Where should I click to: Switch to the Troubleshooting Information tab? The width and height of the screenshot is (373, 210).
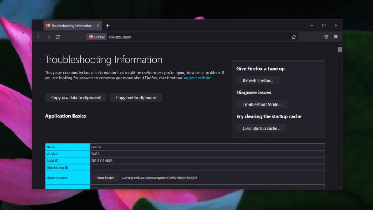pyautogui.click(x=70, y=25)
